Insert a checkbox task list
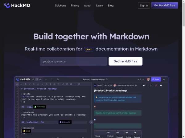This screenshot has width=185, height=138. [x=58, y=84]
